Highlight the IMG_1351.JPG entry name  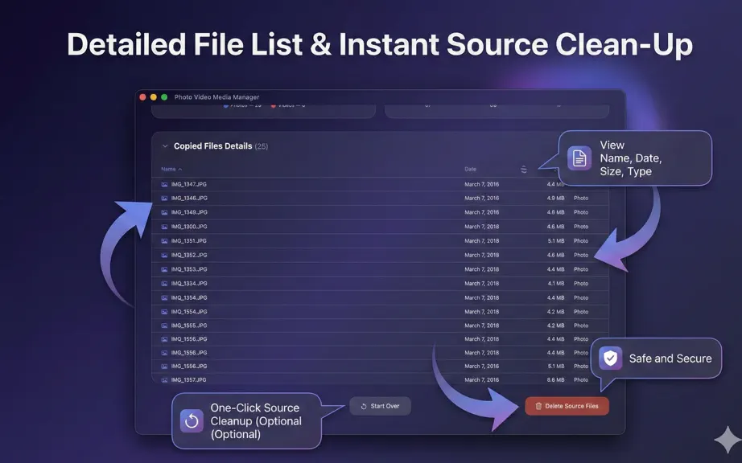189,241
